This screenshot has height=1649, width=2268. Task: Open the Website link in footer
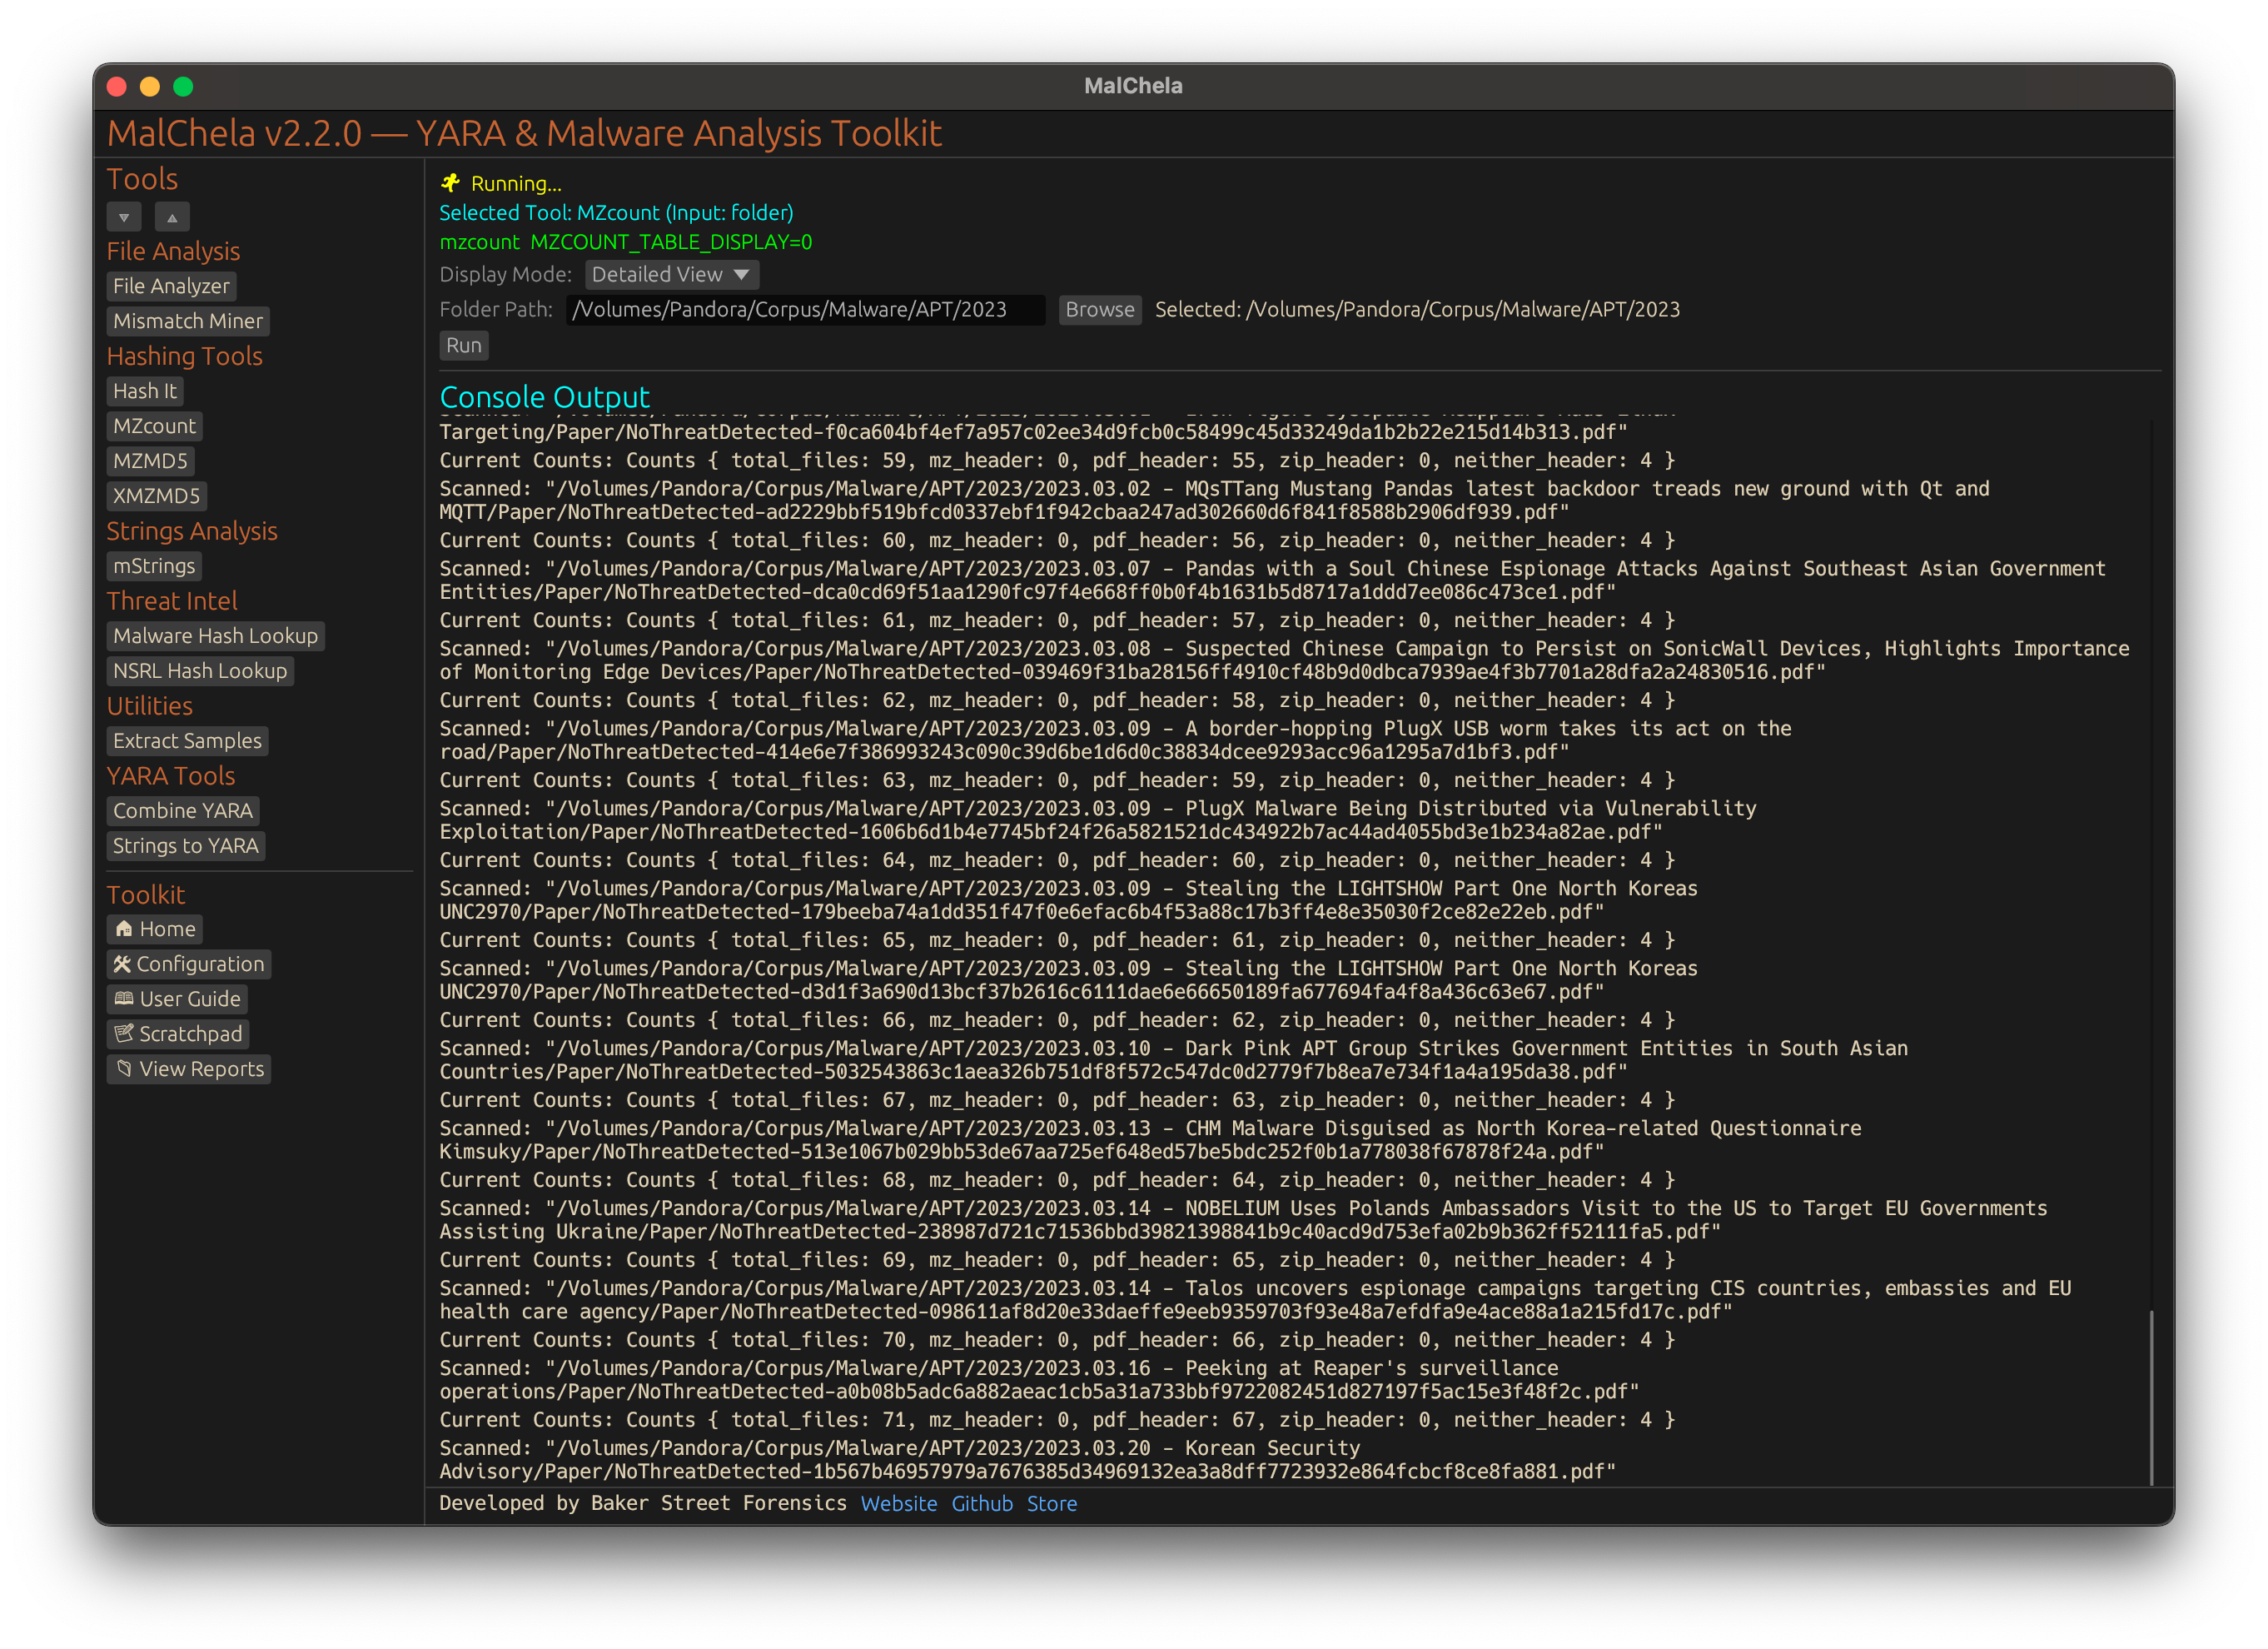(899, 1504)
